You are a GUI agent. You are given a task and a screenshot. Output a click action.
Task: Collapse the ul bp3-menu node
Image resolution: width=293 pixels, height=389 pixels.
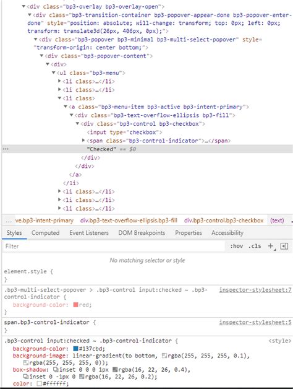[x=54, y=72]
